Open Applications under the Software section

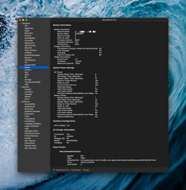pyautogui.click(x=30, y=106)
